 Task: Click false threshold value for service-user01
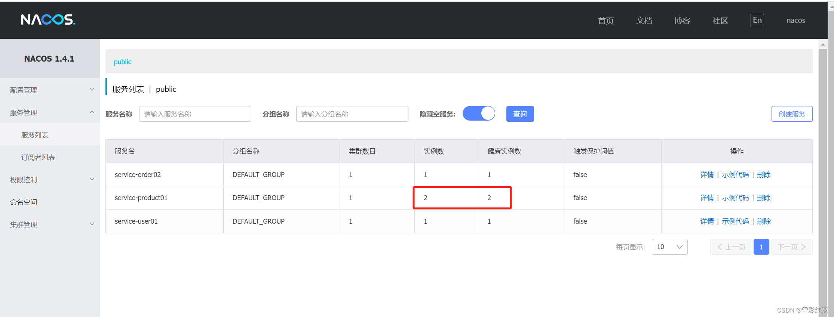point(580,221)
